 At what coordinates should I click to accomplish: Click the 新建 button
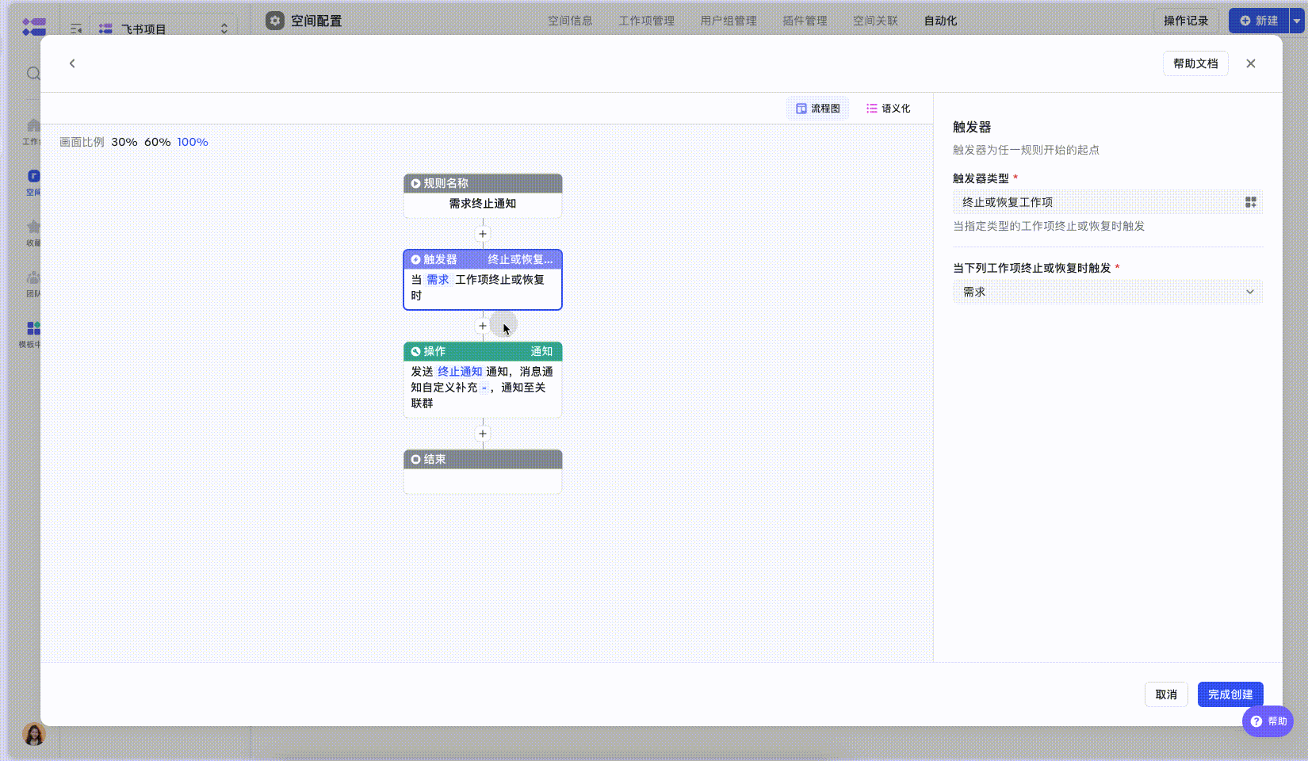click(1259, 21)
